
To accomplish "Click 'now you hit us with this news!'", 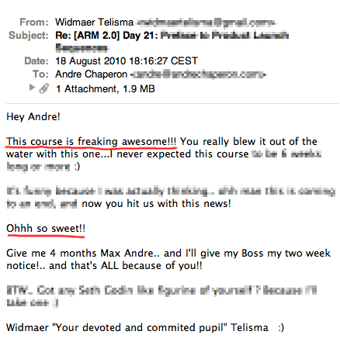I will [156, 204].
